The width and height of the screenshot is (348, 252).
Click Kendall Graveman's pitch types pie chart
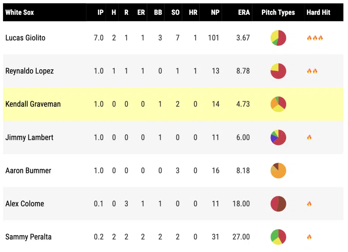click(278, 104)
